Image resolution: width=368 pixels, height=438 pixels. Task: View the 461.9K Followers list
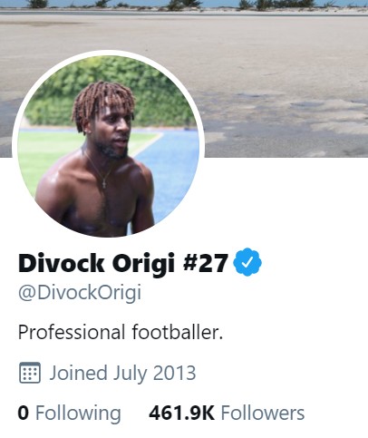(227, 413)
